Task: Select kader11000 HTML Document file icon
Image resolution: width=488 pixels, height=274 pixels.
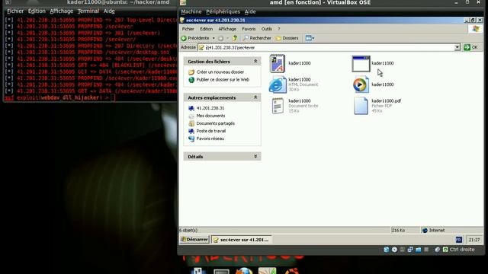Action: (278, 84)
